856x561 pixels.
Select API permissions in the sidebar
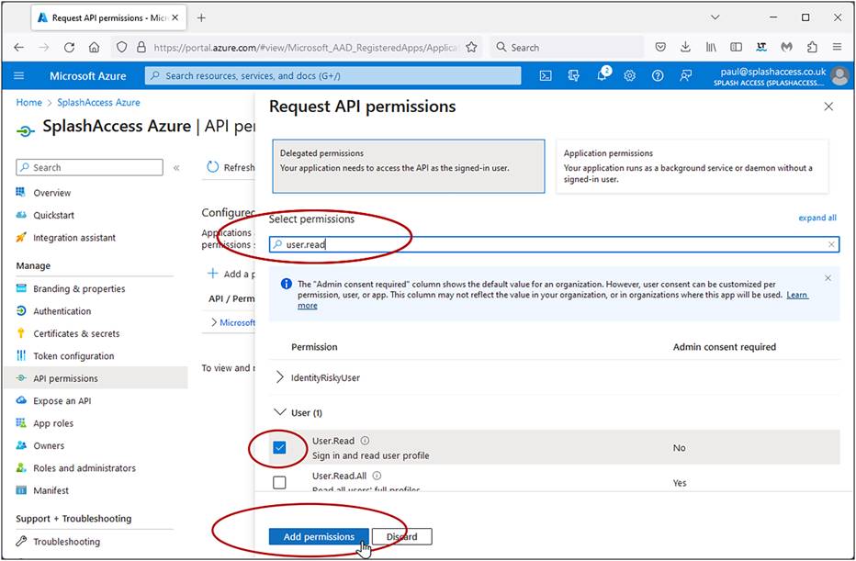coord(96,378)
